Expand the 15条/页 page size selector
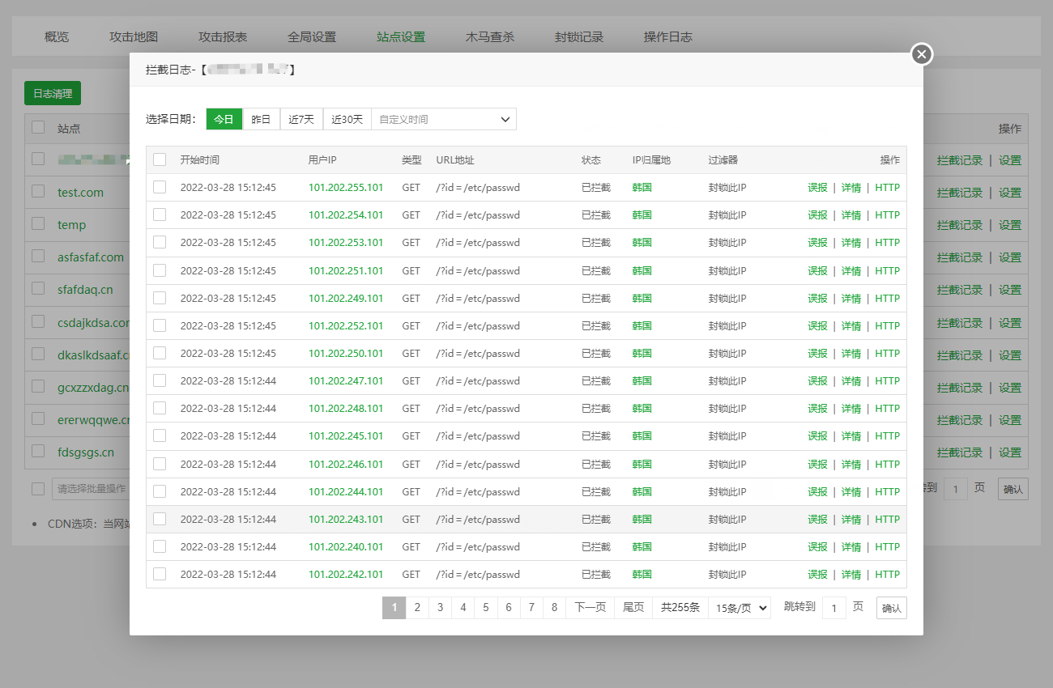This screenshot has width=1053, height=688. click(739, 608)
